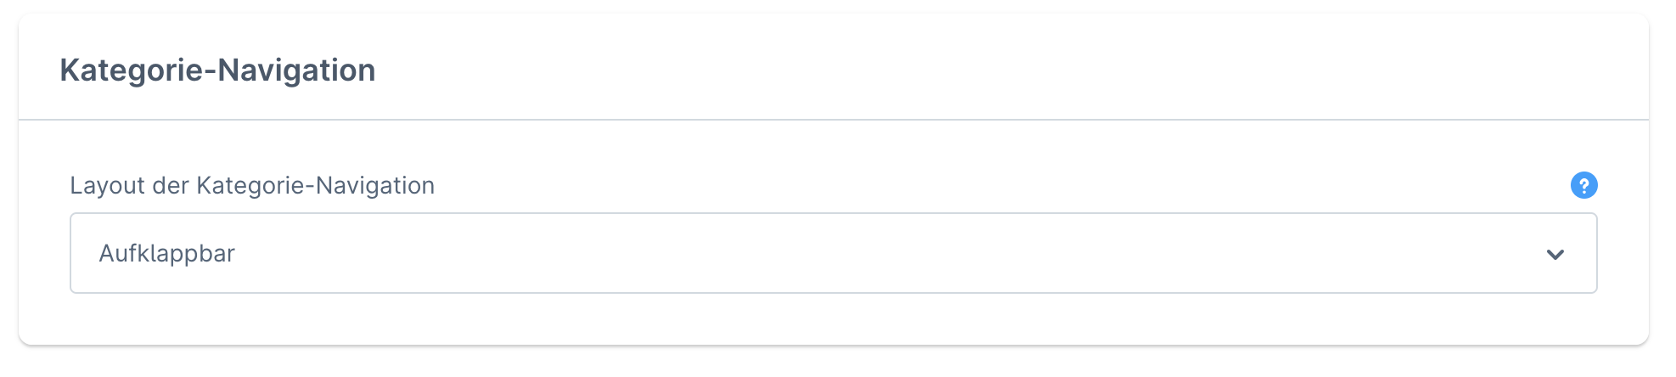
Task: Open the Layout der Kategorie-Navigation dropdown
Action: point(832,253)
